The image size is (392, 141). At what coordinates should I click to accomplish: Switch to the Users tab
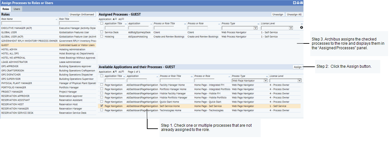[17, 9]
